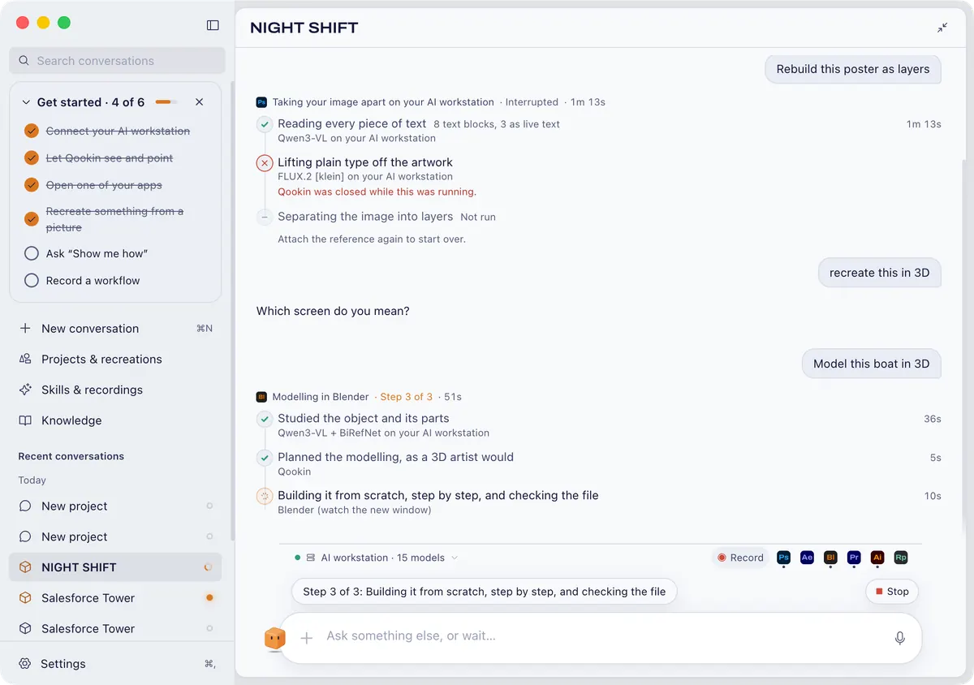Viewport: 974px width, 685px height.
Task: Open Projects & recreations
Action: tap(115, 359)
